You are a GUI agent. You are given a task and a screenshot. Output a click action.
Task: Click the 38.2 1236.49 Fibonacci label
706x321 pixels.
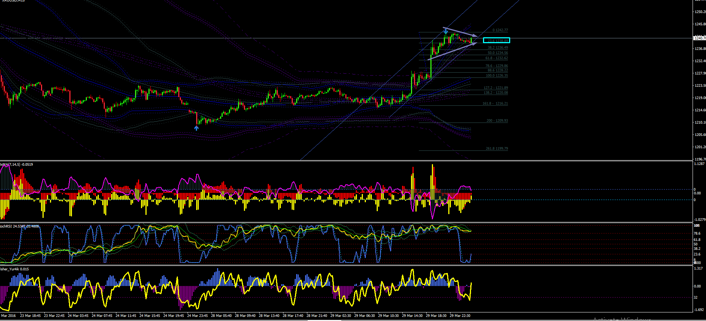(498, 48)
